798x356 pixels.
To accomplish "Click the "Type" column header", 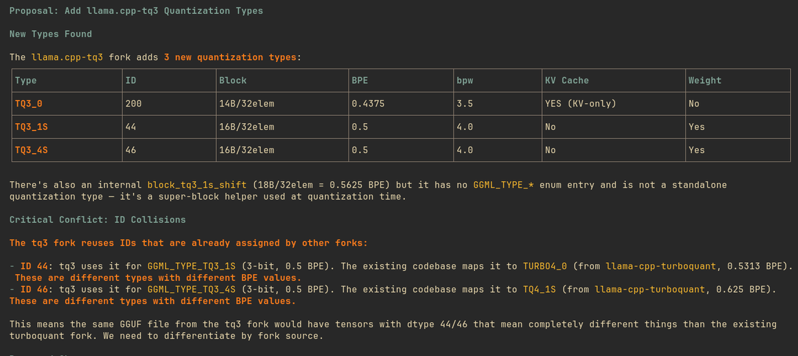I will tap(26, 81).
